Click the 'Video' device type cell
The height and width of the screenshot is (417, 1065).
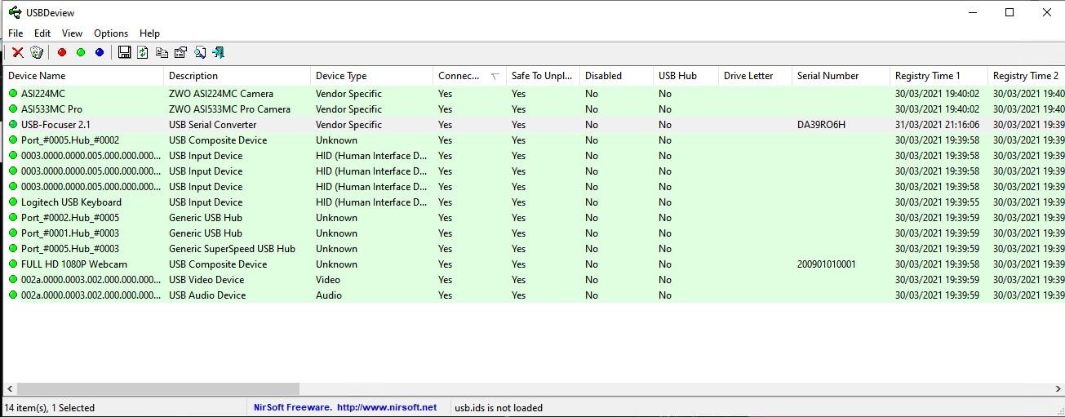327,280
